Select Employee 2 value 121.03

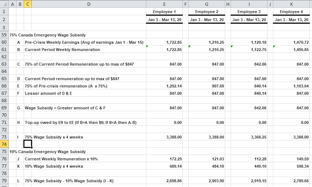207,159
